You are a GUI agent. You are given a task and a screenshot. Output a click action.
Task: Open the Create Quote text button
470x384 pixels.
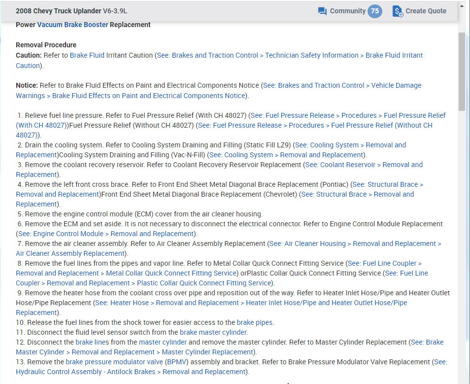click(x=426, y=11)
